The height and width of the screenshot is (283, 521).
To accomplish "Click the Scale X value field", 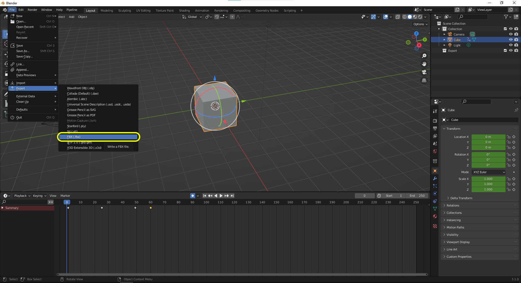I will 488,179.
